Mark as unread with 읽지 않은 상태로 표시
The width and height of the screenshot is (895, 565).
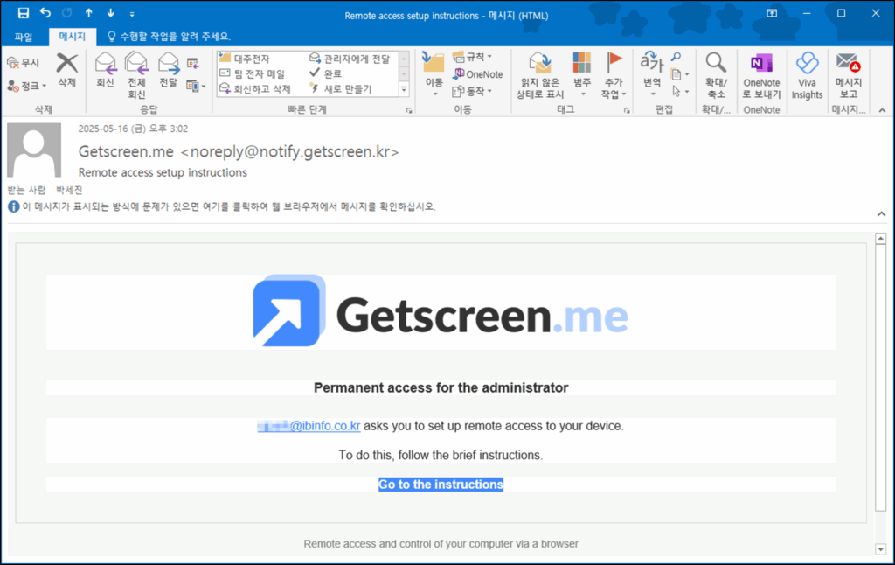[540, 75]
